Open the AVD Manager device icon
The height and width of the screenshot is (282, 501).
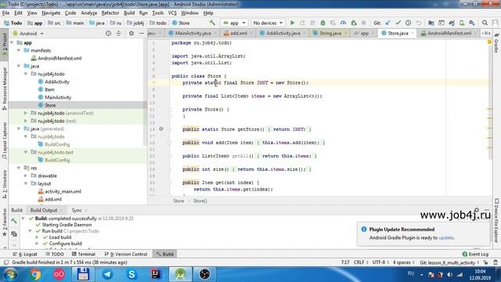coord(462,23)
